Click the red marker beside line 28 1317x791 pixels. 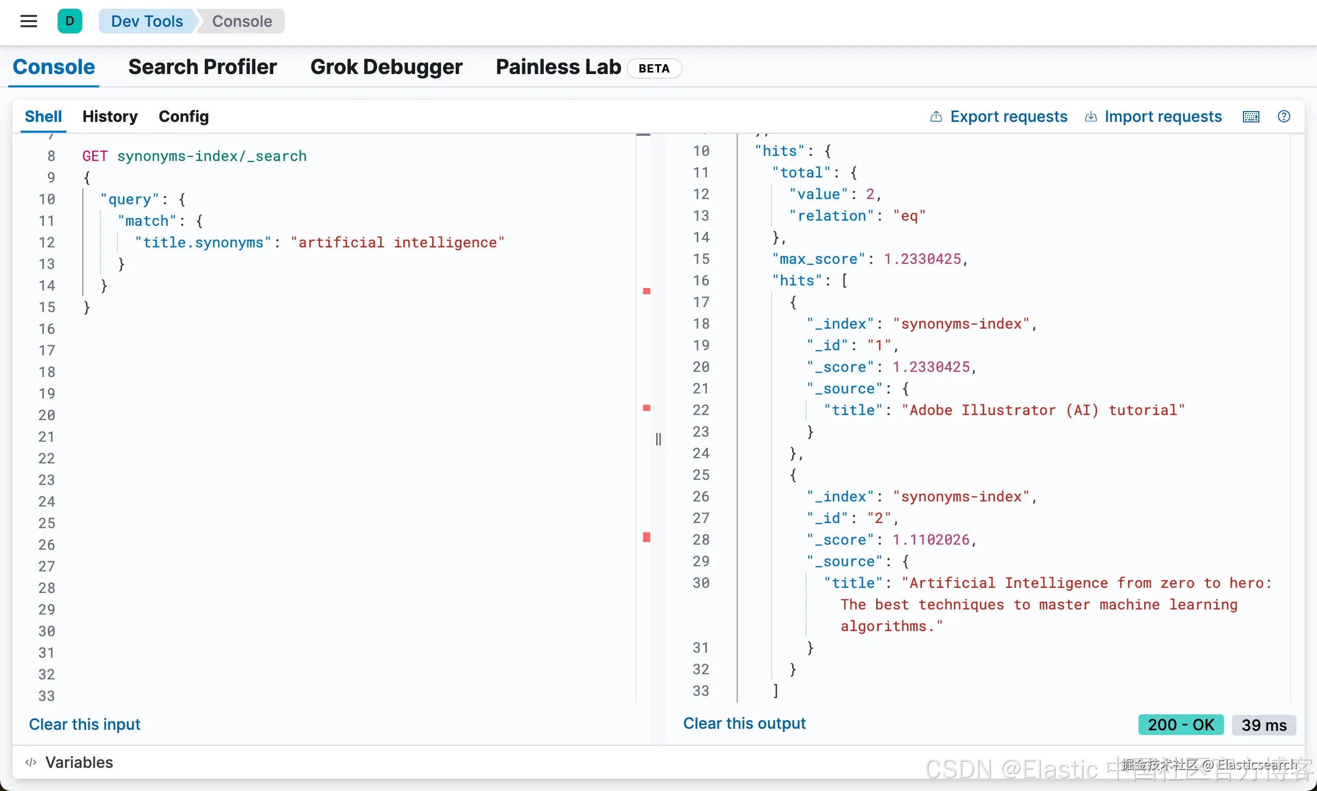click(x=646, y=537)
